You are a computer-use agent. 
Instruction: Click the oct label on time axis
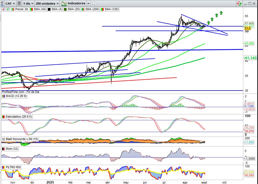click(224, 182)
